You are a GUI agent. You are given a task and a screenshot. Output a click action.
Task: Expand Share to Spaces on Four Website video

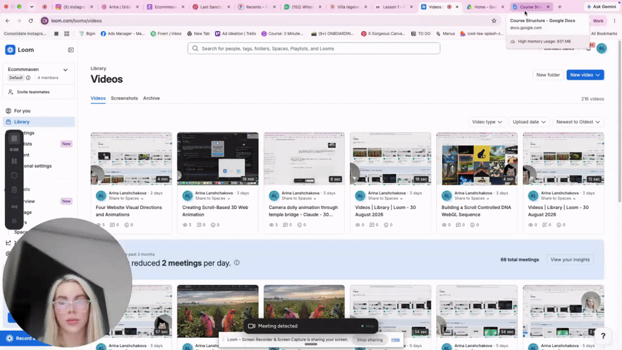125,199
